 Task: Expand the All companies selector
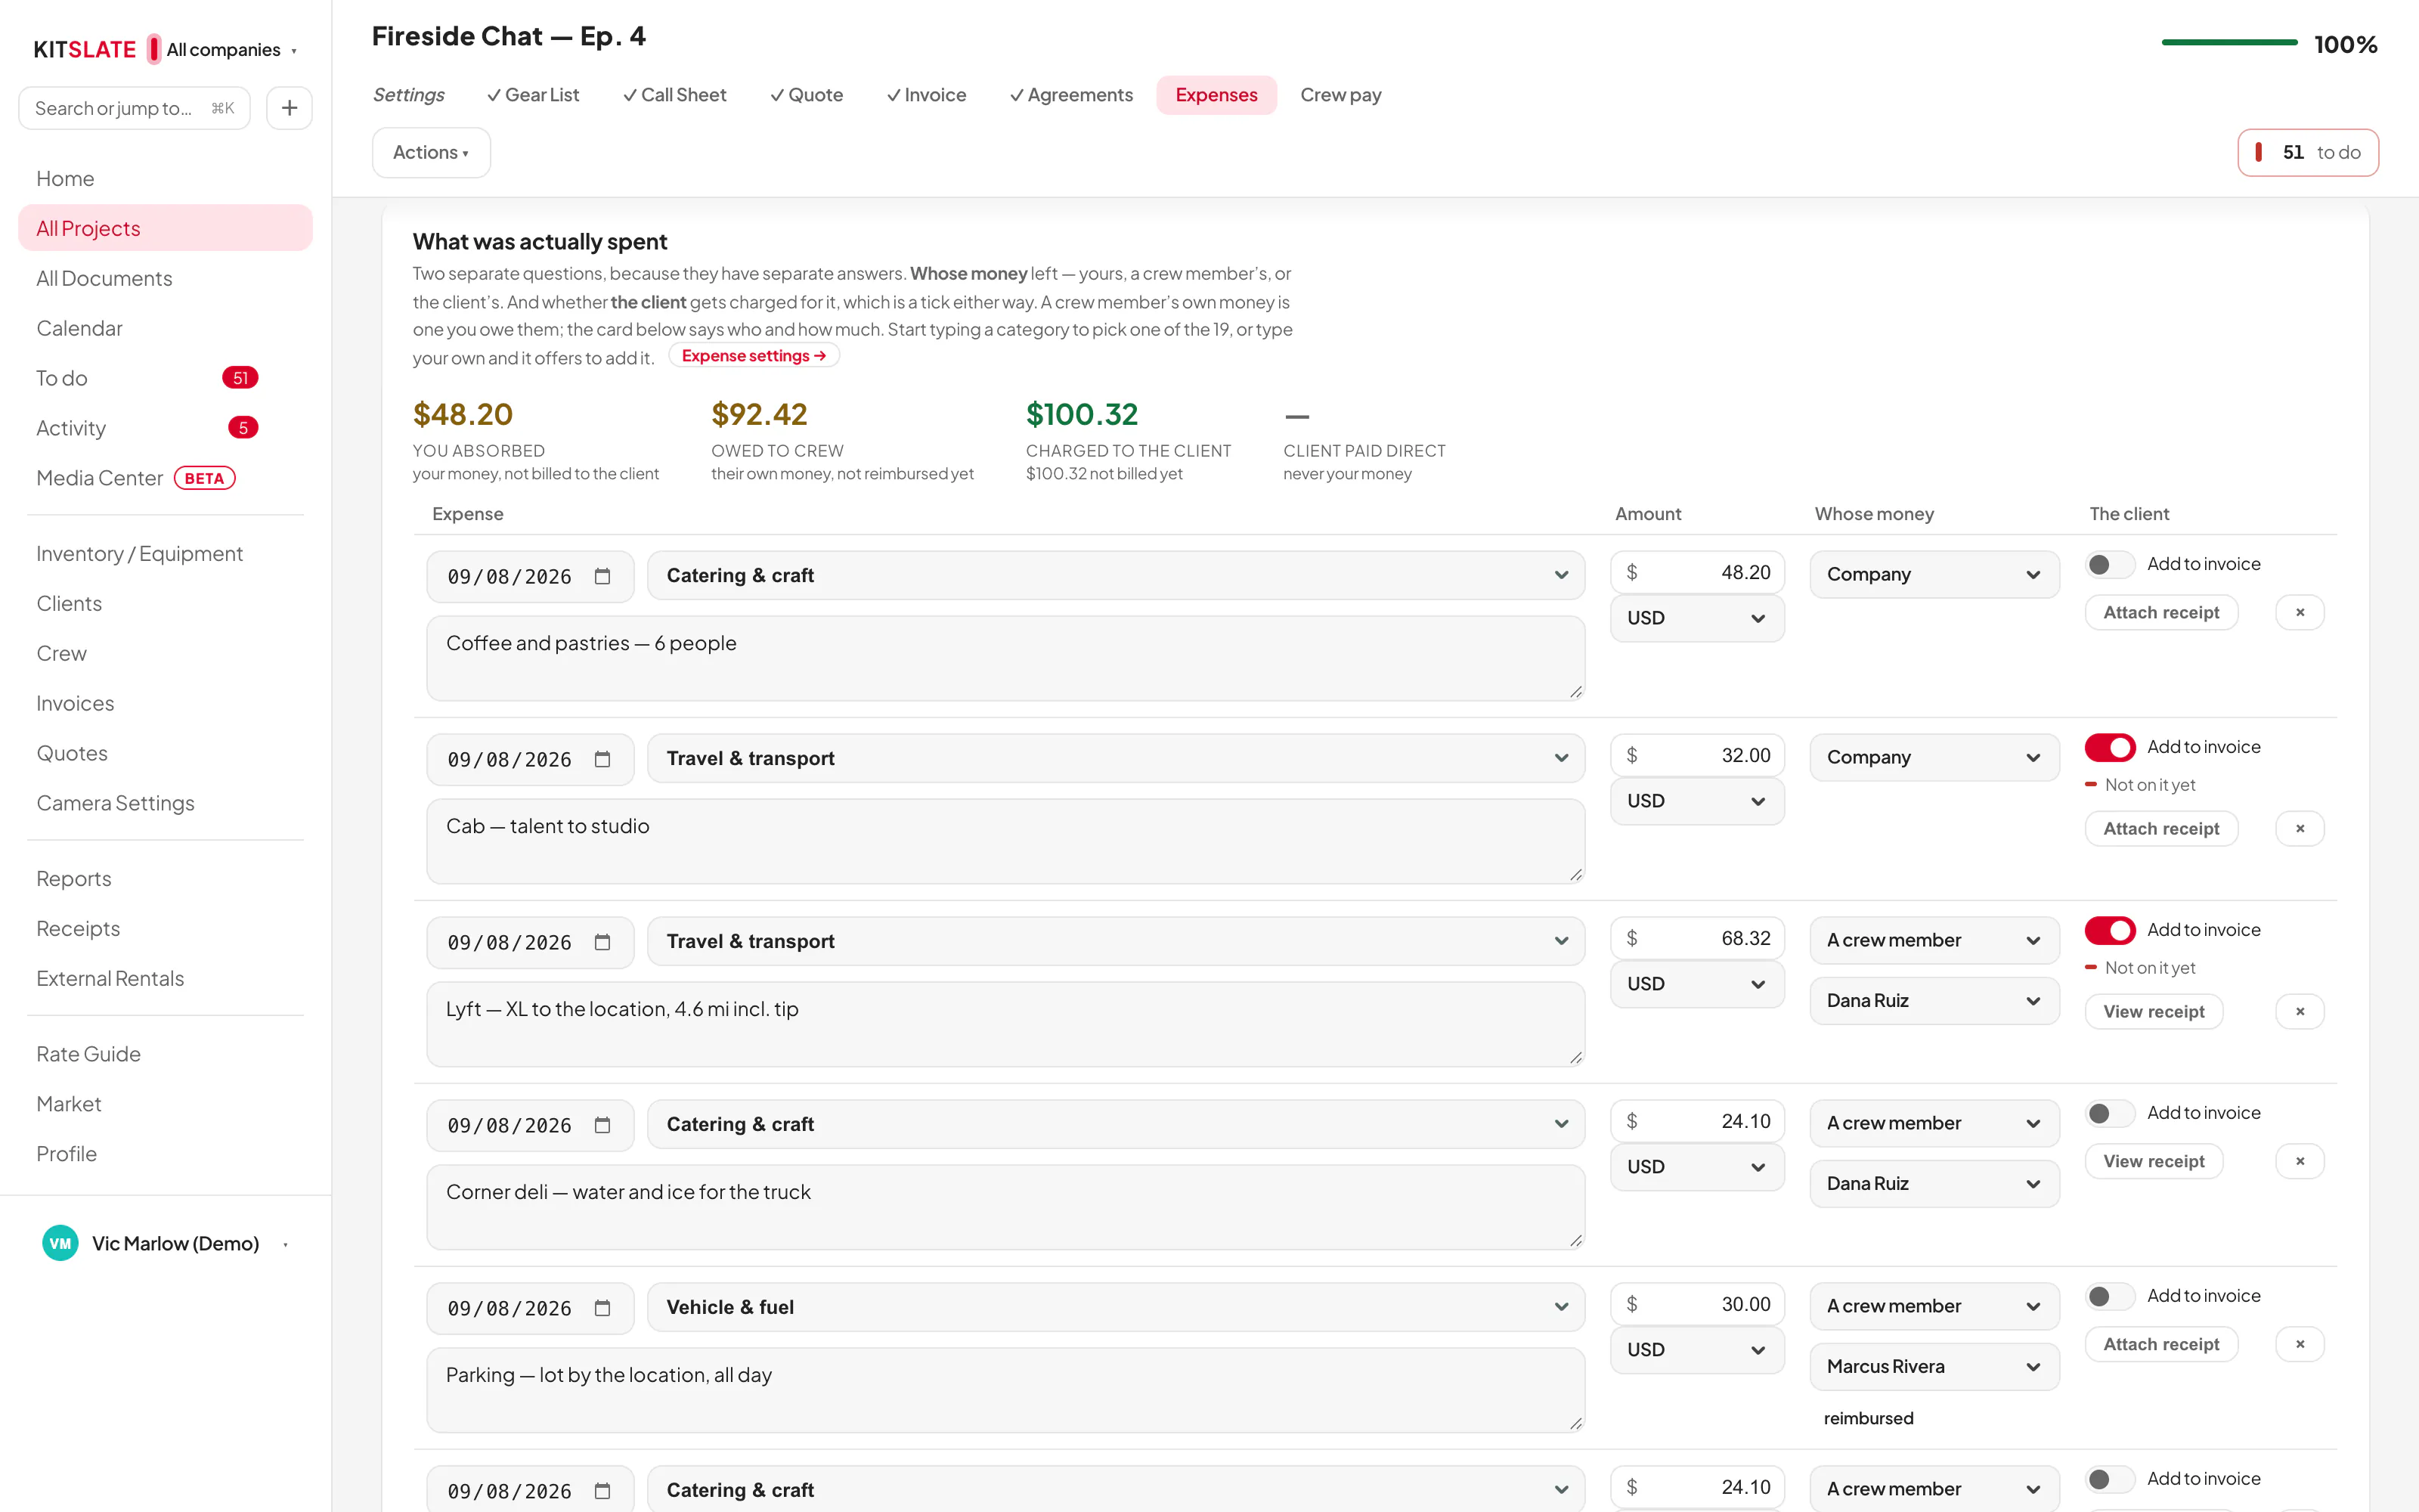click(x=231, y=50)
